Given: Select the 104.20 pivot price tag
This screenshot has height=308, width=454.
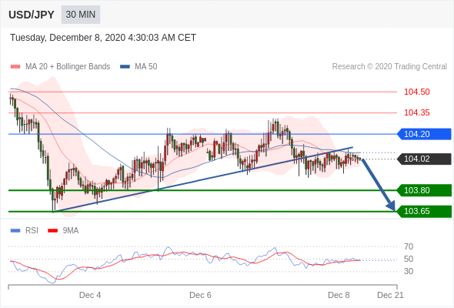Looking at the screenshot, I should coord(424,134).
